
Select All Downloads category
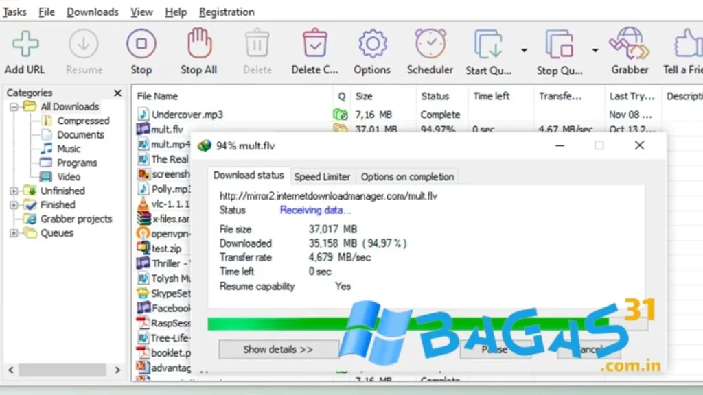[x=69, y=106]
